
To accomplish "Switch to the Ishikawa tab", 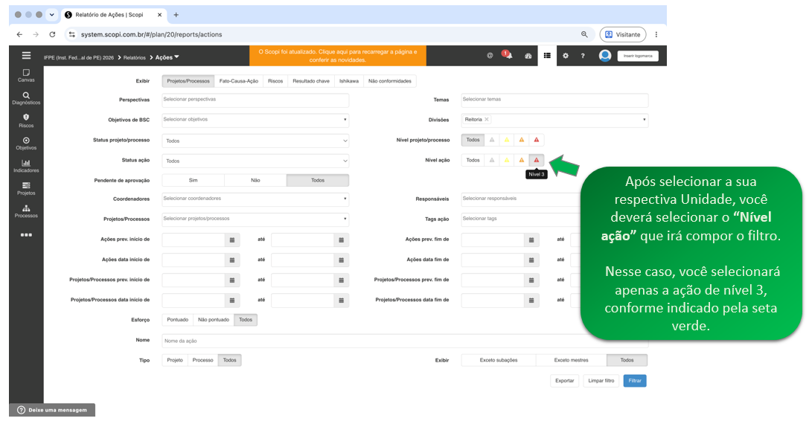I will click(x=349, y=81).
